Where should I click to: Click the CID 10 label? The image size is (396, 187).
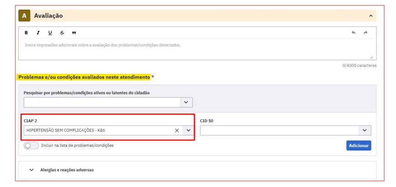206,121
